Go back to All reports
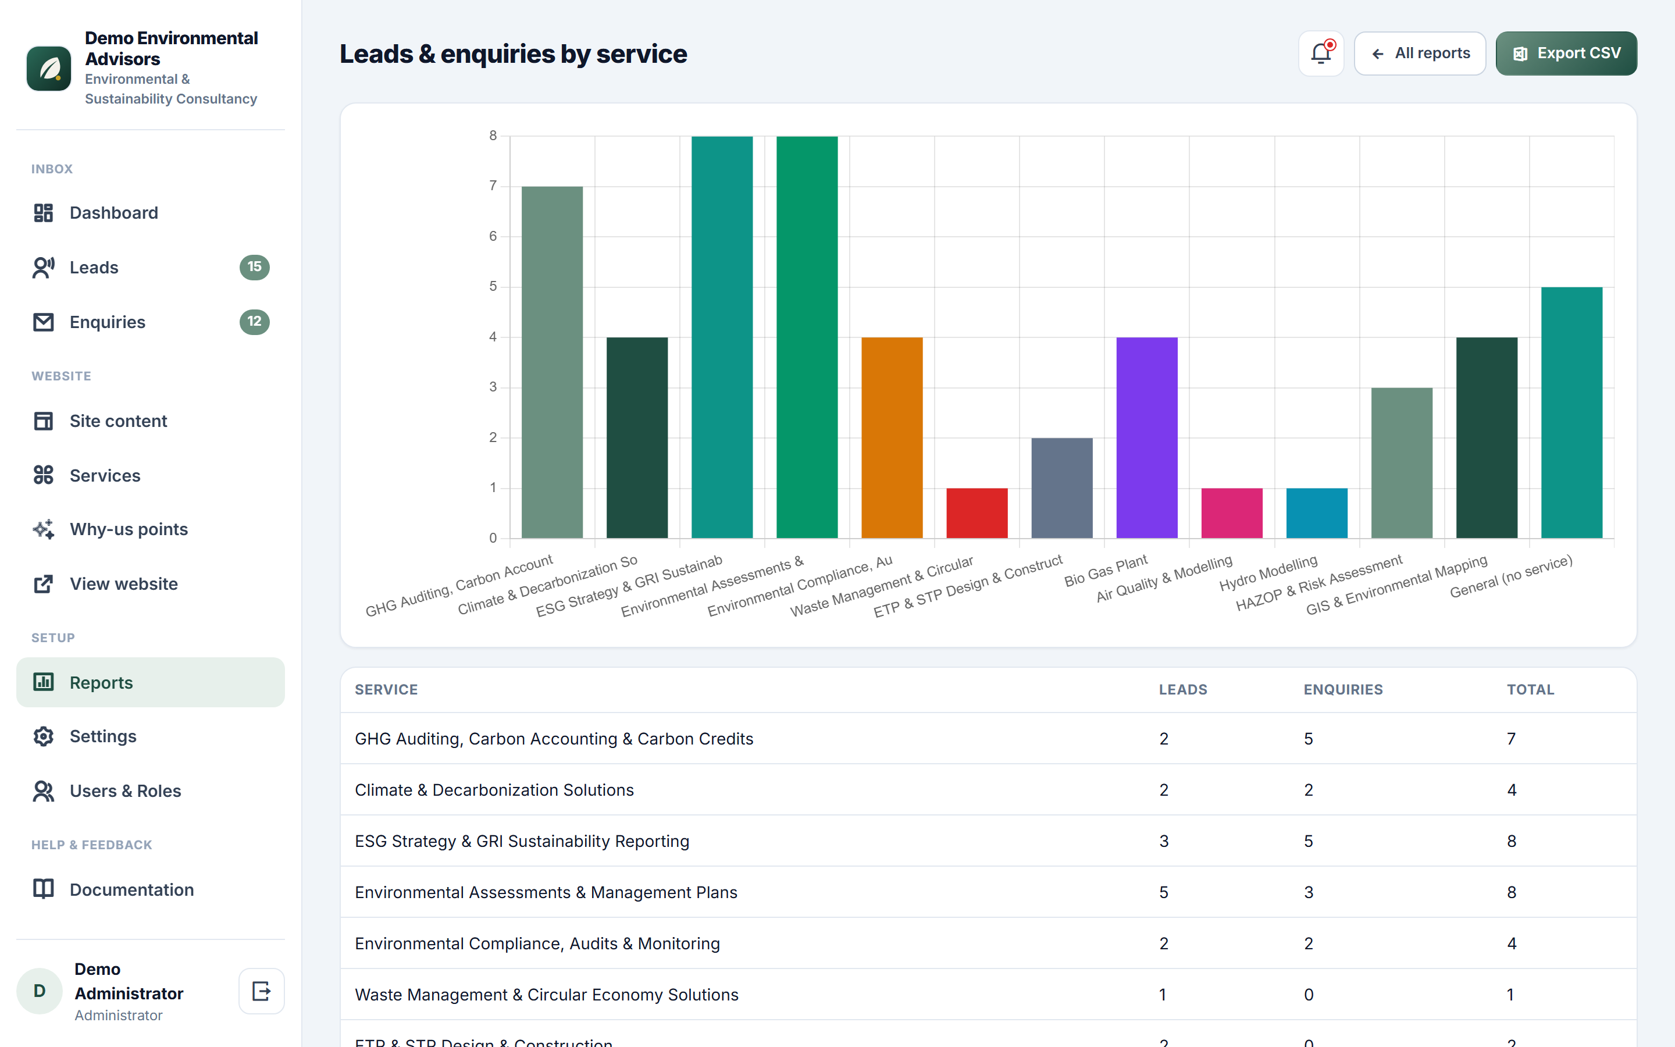Image resolution: width=1675 pixels, height=1047 pixels. point(1420,54)
